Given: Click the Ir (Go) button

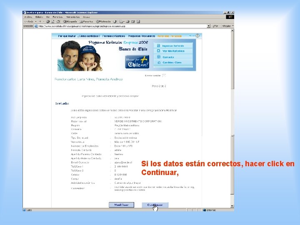Looking at the screenshot, I should (215, 26).
